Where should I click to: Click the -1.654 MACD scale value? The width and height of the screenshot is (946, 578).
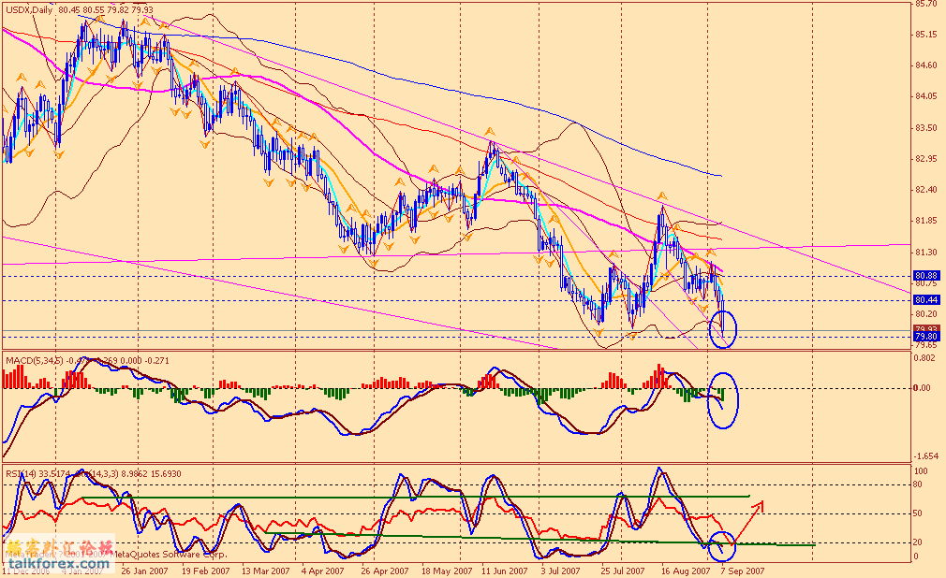(926, 456)
